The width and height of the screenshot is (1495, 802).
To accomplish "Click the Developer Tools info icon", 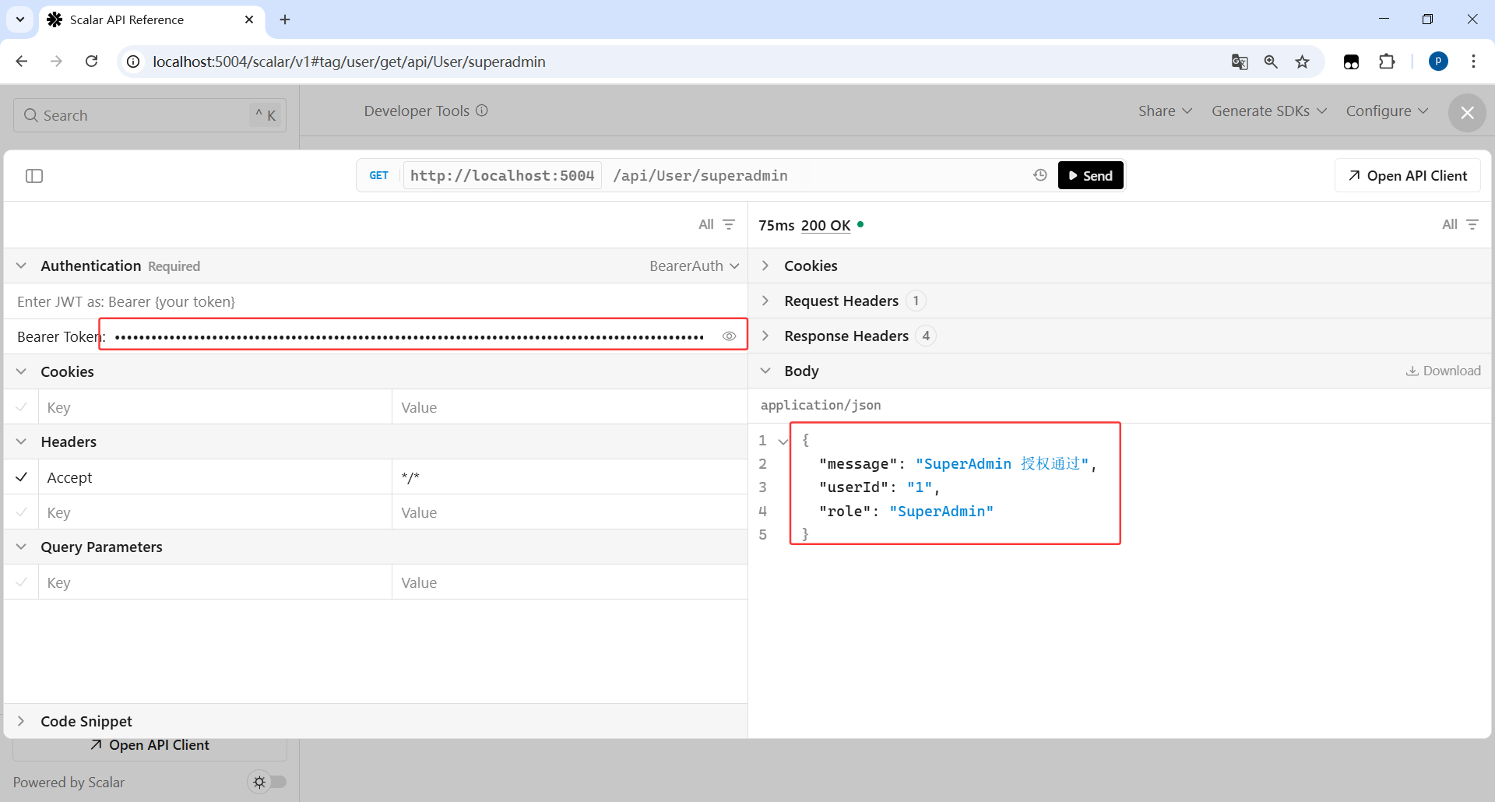I will pyautogui.click(x=482, y=111).
